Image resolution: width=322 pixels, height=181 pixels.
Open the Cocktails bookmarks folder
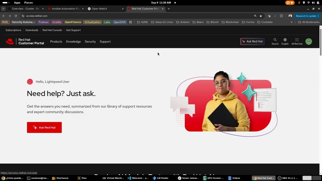click(265, 22)
